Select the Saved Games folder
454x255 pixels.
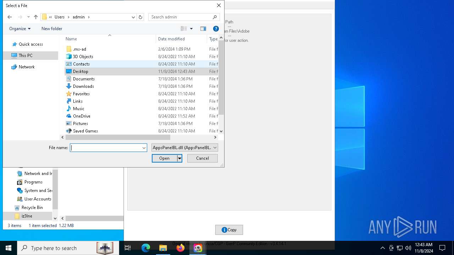coord(142,131)
